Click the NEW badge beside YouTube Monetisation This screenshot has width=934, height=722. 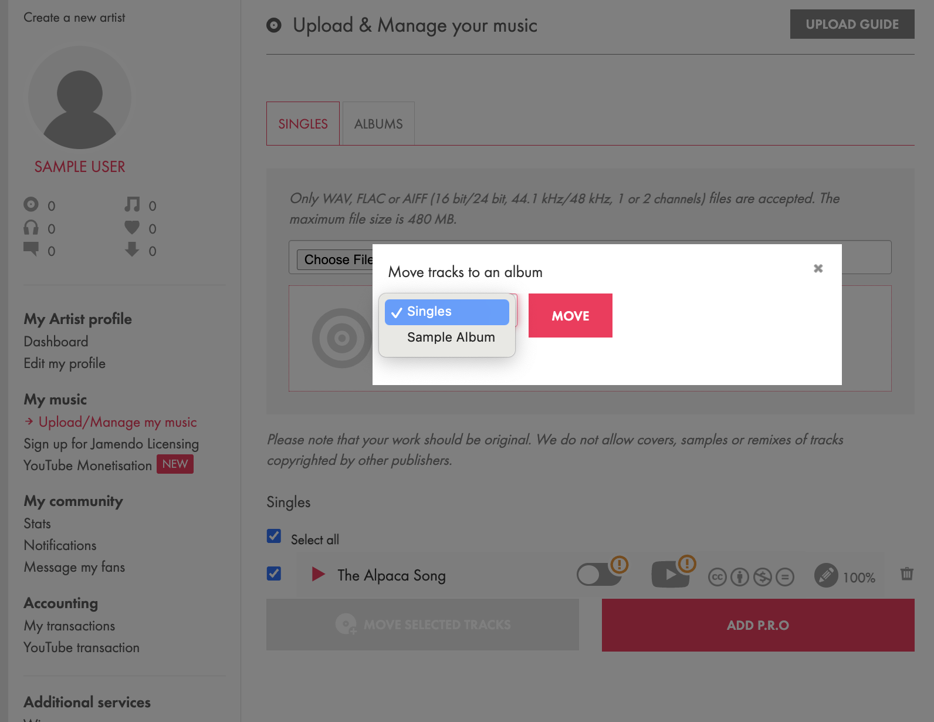tap(175, 464)
